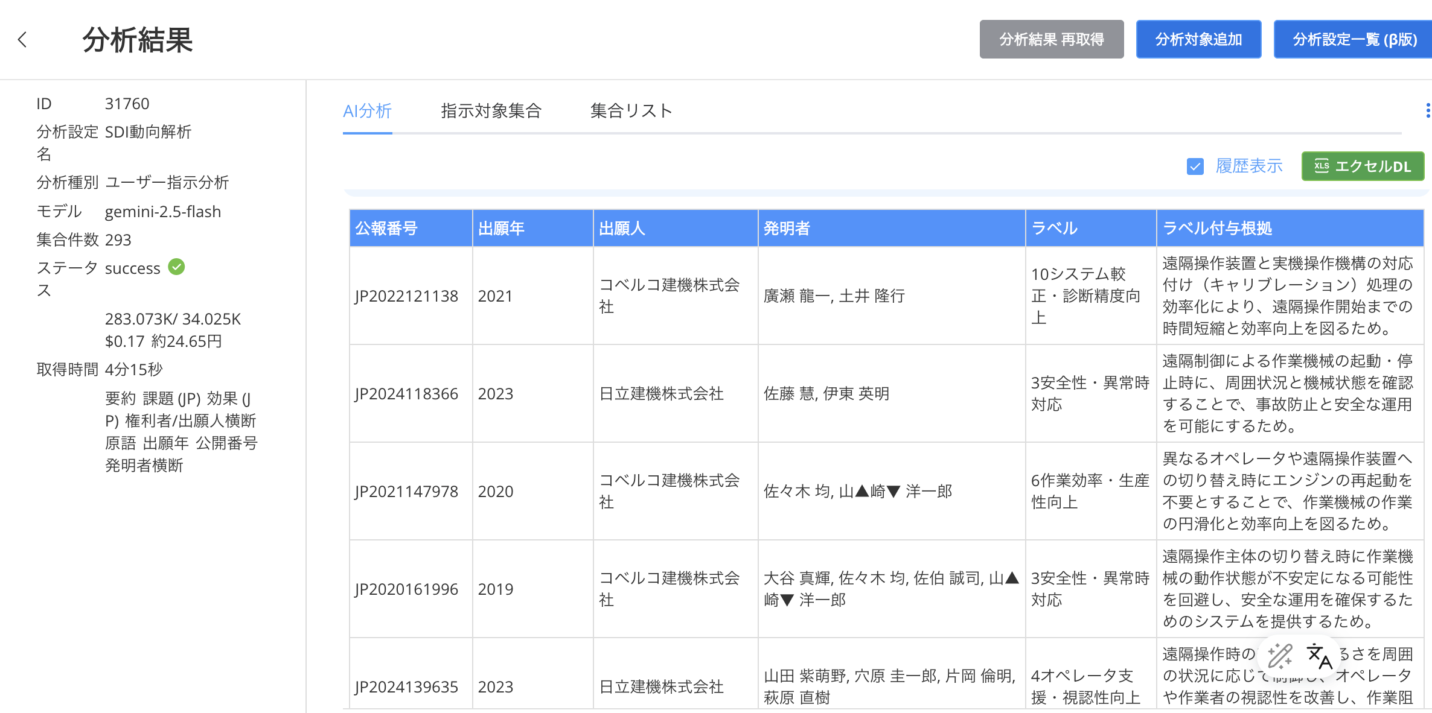
Task: Click the 分析対象追加 button
Action: click(1198, 40)
